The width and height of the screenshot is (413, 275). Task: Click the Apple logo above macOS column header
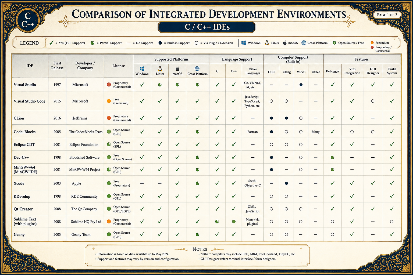pos(177,68)
